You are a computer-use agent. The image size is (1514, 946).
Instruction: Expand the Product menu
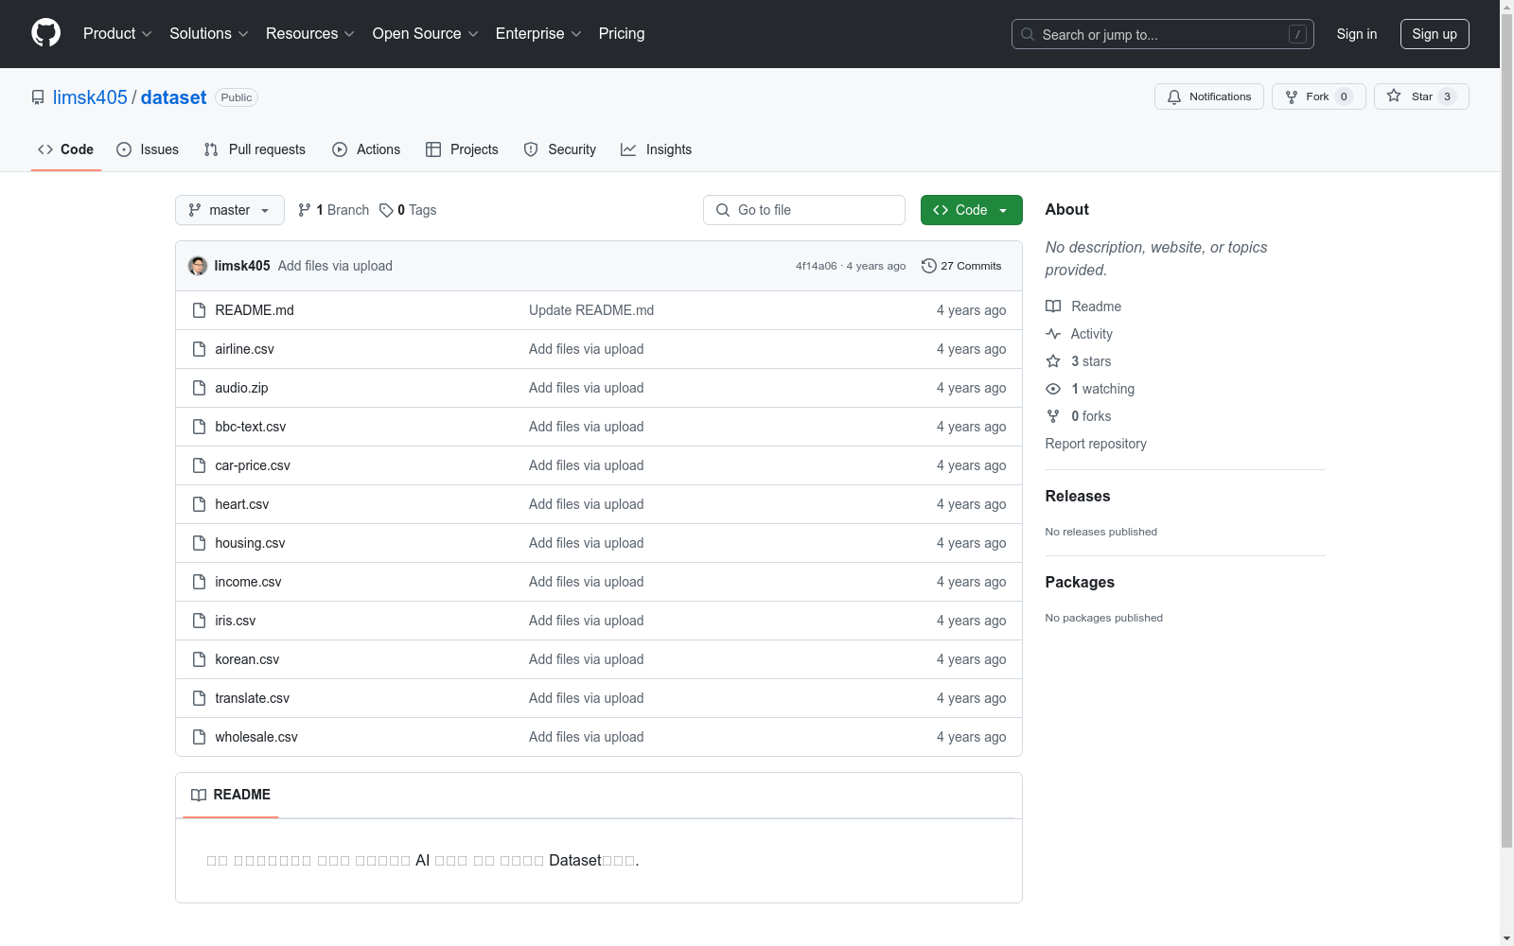pos(117,33)
